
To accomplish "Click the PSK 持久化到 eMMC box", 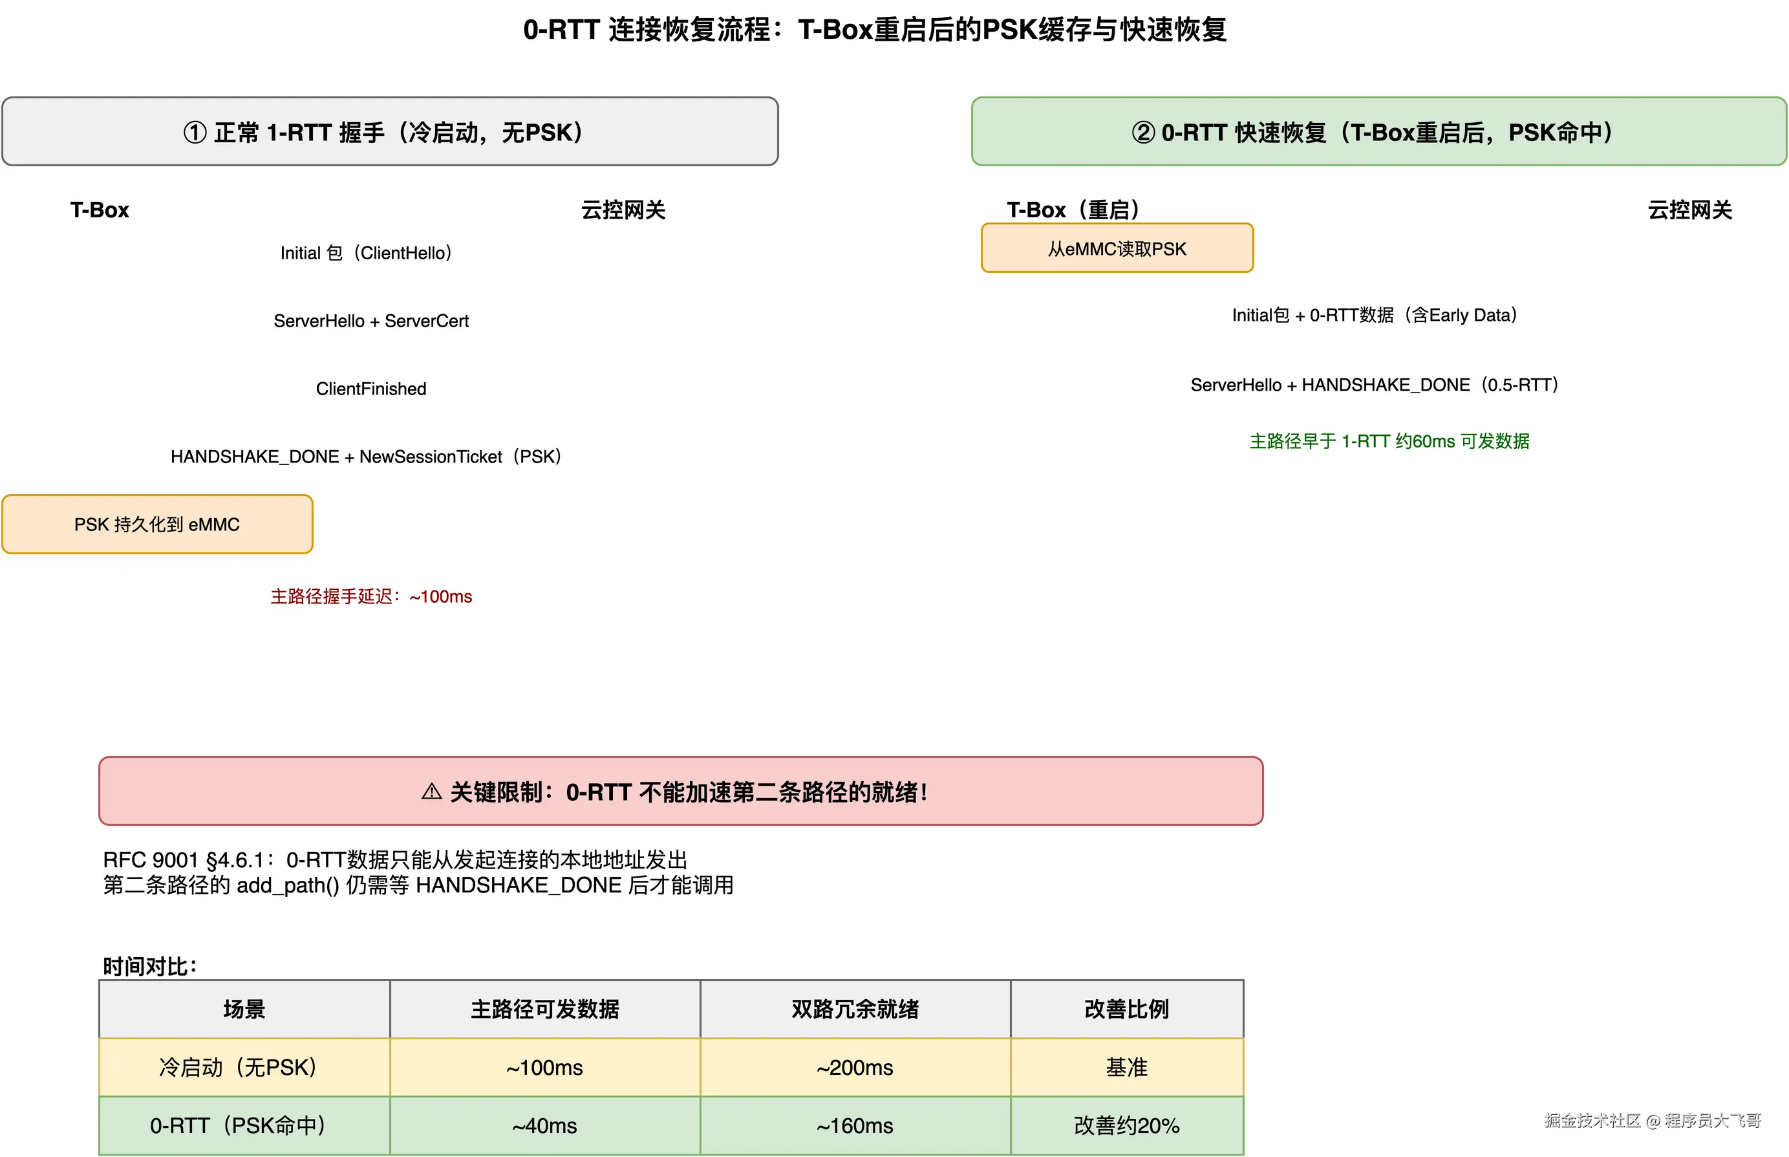I will coord(157,524).
